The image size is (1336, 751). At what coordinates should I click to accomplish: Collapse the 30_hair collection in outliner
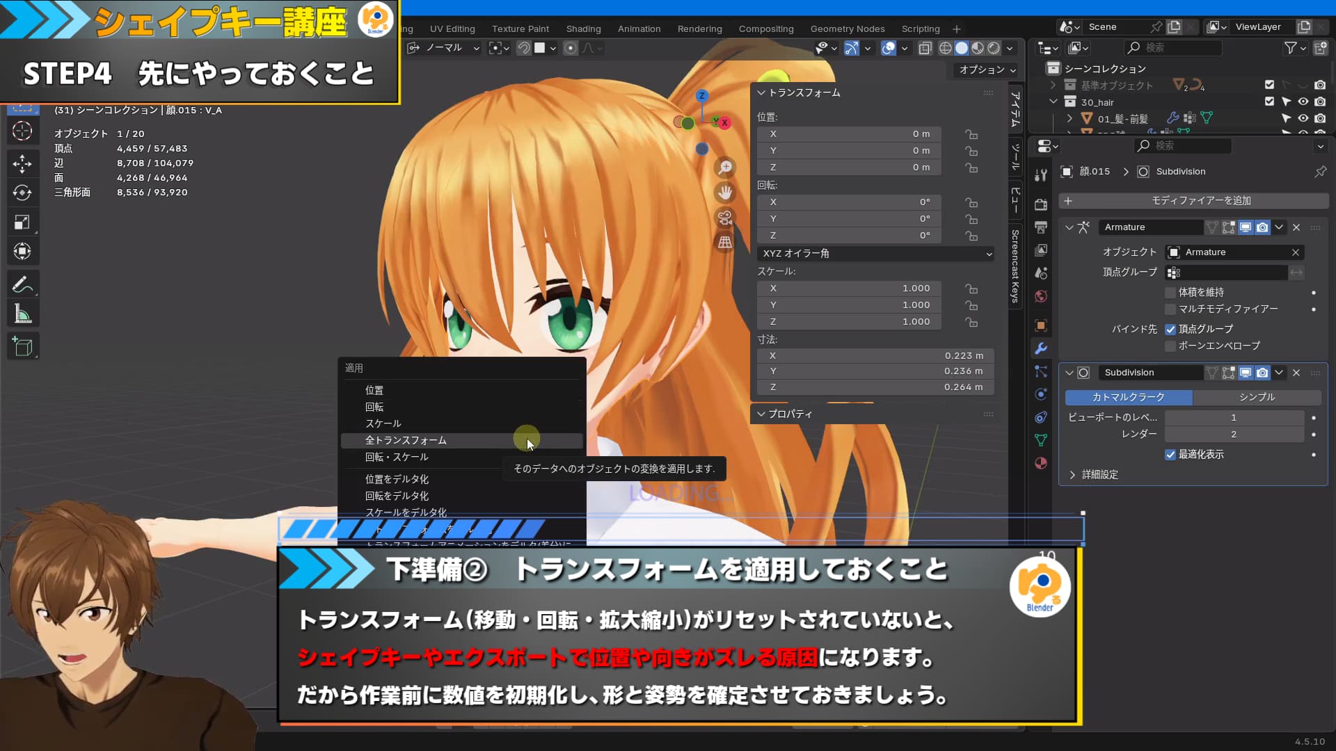click(x=1053, y=102)
